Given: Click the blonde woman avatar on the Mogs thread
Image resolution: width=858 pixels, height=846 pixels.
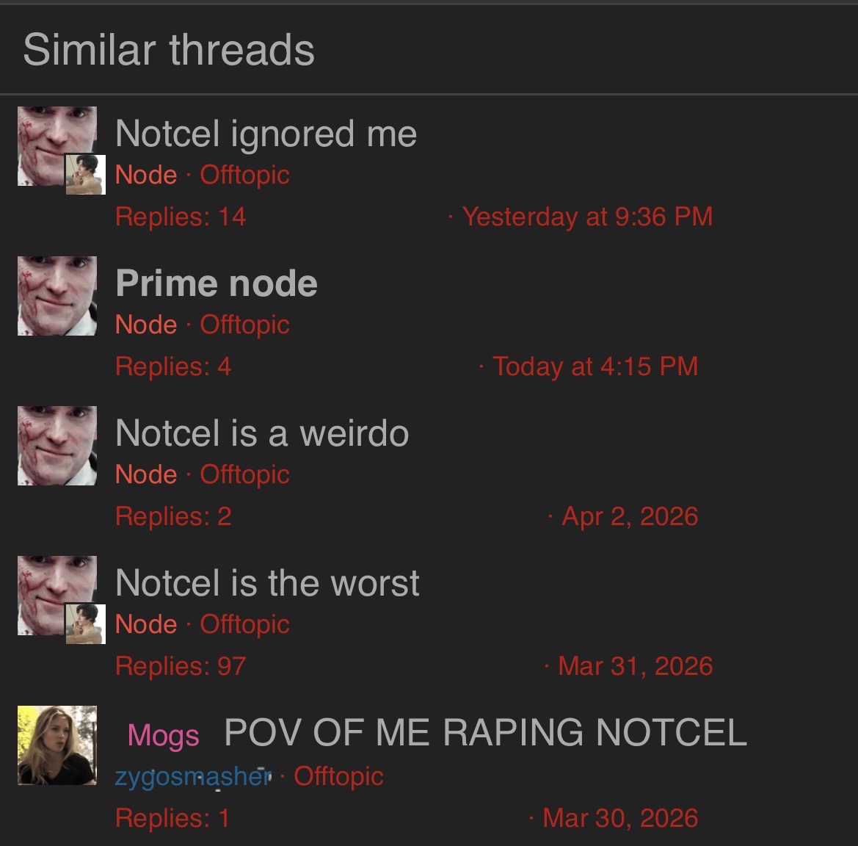Looking at the screenshot, I should tap(57, 745).
